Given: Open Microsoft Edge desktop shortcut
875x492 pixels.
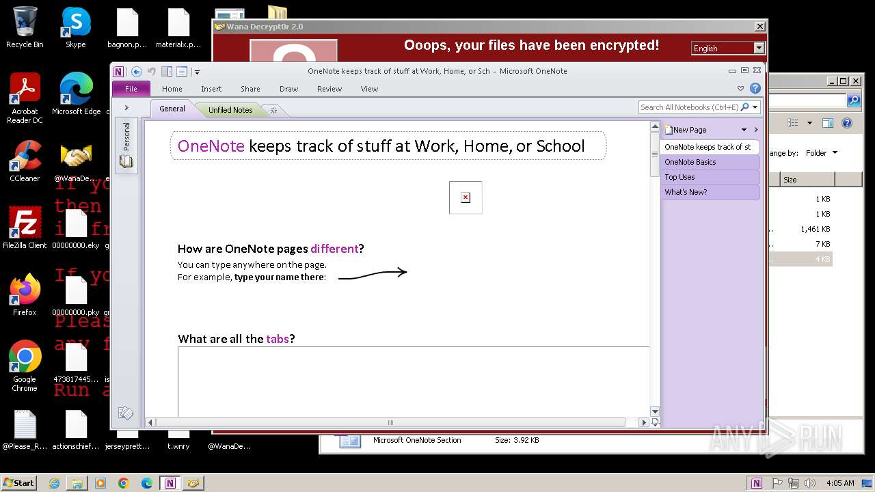Looking at the screenshot, I should (76, 94).
